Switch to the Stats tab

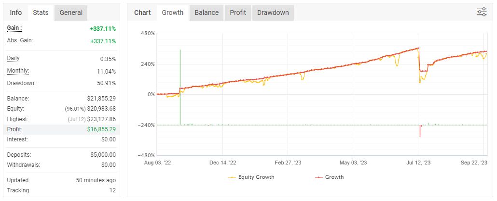pos(41,13)
